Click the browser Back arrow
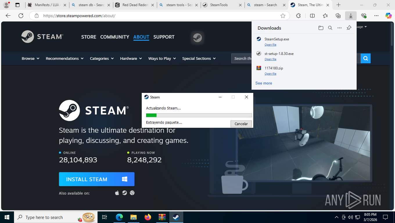The image size is (395, 223). (8, 16)
